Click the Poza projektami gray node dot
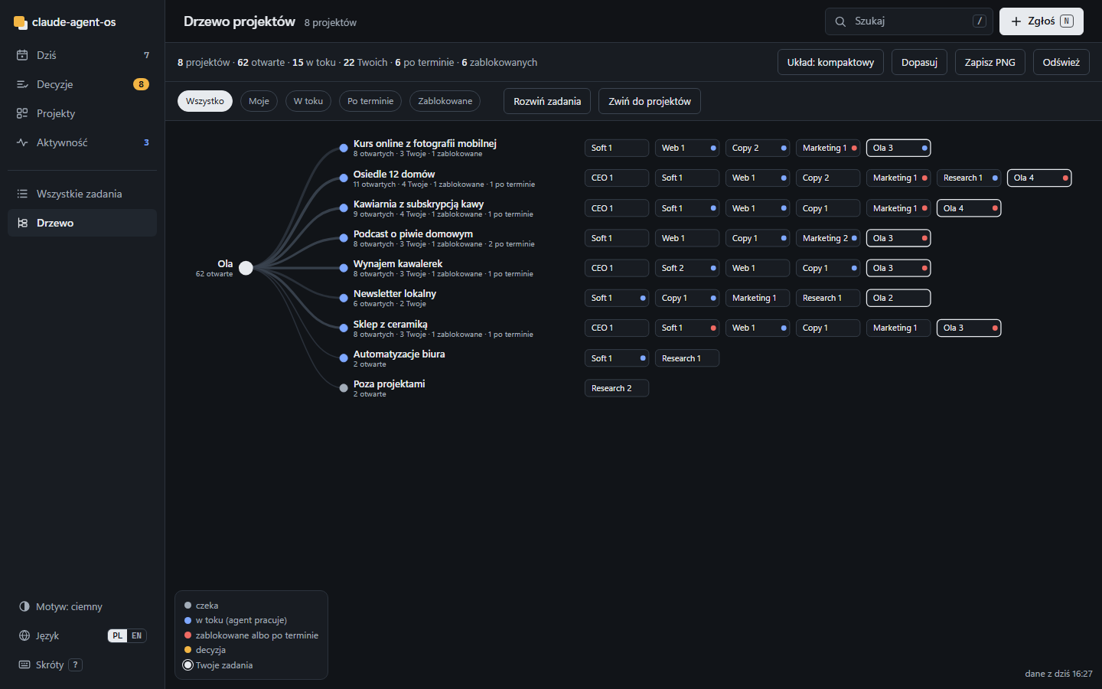The width and height of the screenshot is (1102, 689). coord(344,388)
